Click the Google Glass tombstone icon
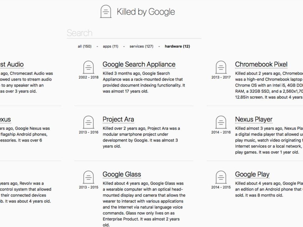The width and height of the screenshot is (303, 227). click(88, 177)
